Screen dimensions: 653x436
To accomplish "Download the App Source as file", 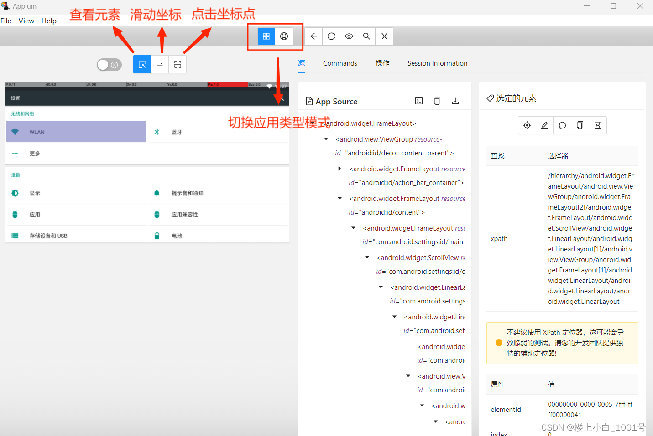I will (x=455, y=101).
